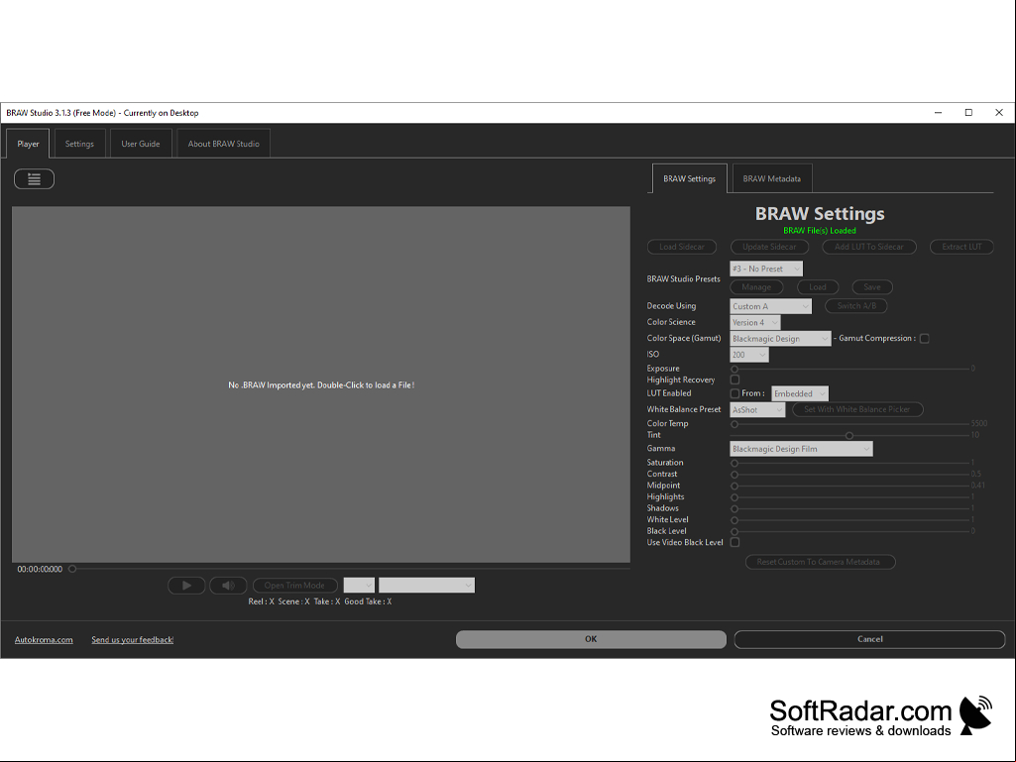Viewport: 1016px width, 762px height.
Task: Open the hamburger list menu button
Action: tap(35, 179)
